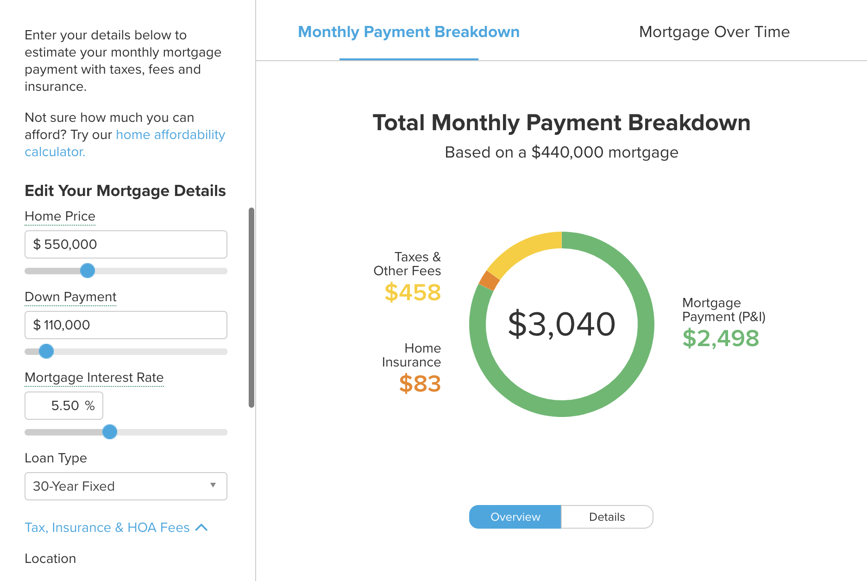Switch to Mortgage Over Time tab
The width and height of the screenshot is (867, 581).
coord(714,32)
